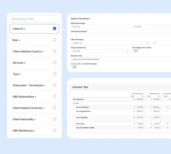Click the Report Parameters heading
Image resolution: width=171 pixels, height=154 pixels.
coord(80,18)
